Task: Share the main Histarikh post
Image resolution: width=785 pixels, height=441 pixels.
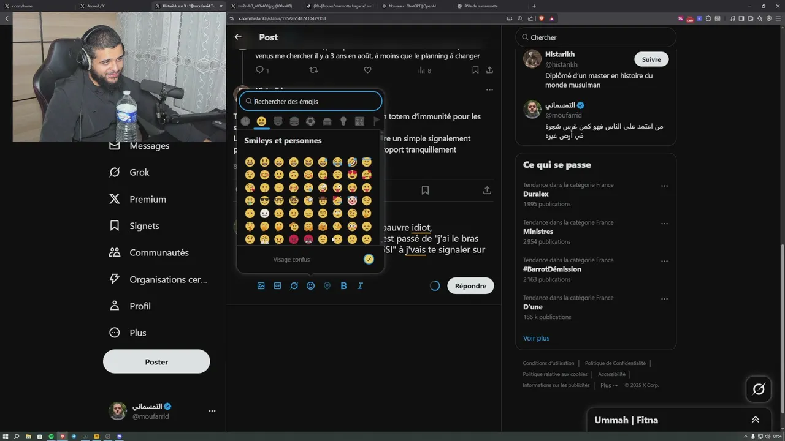Action: click(487, 190)
